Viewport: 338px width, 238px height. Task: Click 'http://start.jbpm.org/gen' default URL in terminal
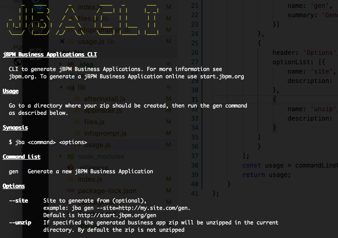pos(117,215)
